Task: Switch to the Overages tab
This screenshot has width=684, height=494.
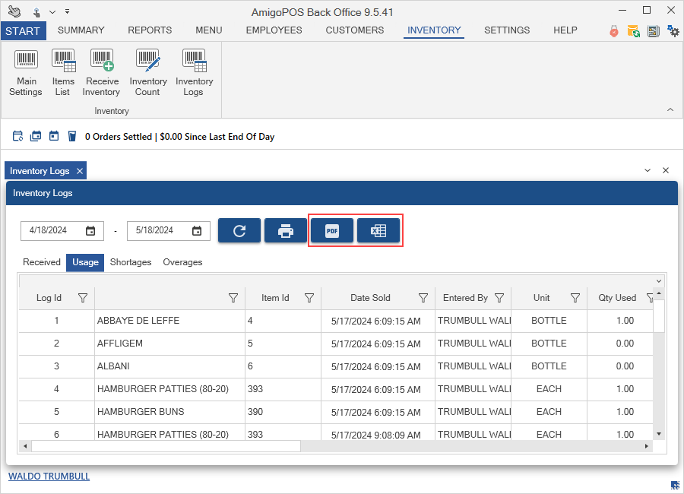Action: (182, 262)
